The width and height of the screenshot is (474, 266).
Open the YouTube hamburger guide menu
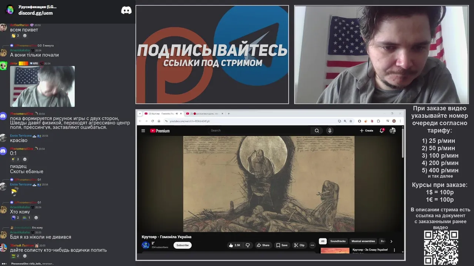143,130
